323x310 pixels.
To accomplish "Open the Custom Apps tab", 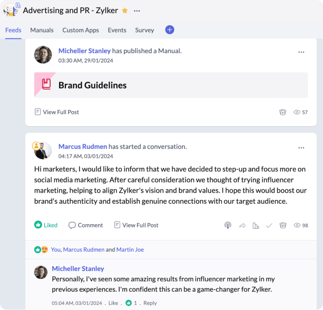I will (x=81, y=30).
